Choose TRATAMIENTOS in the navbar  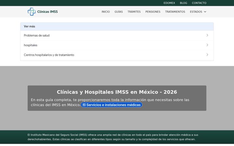coord(175,12)
